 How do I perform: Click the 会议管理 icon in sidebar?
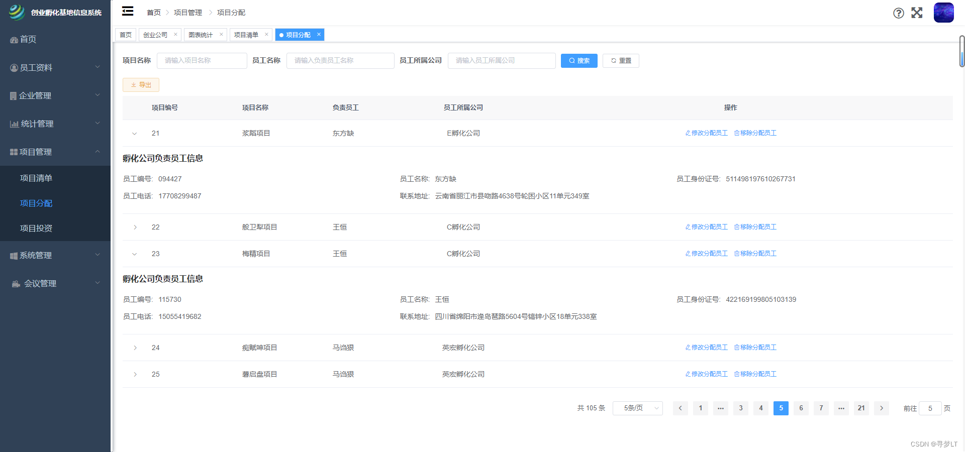(x=15, y=283)
